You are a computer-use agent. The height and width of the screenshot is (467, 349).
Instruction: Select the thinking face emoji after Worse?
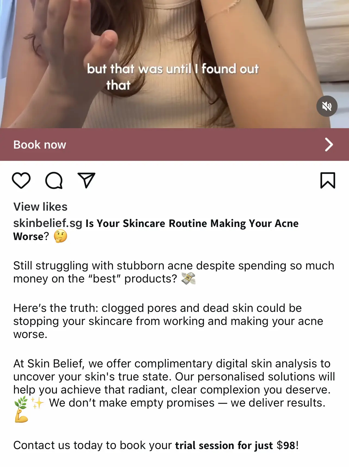tap(60, 236)
